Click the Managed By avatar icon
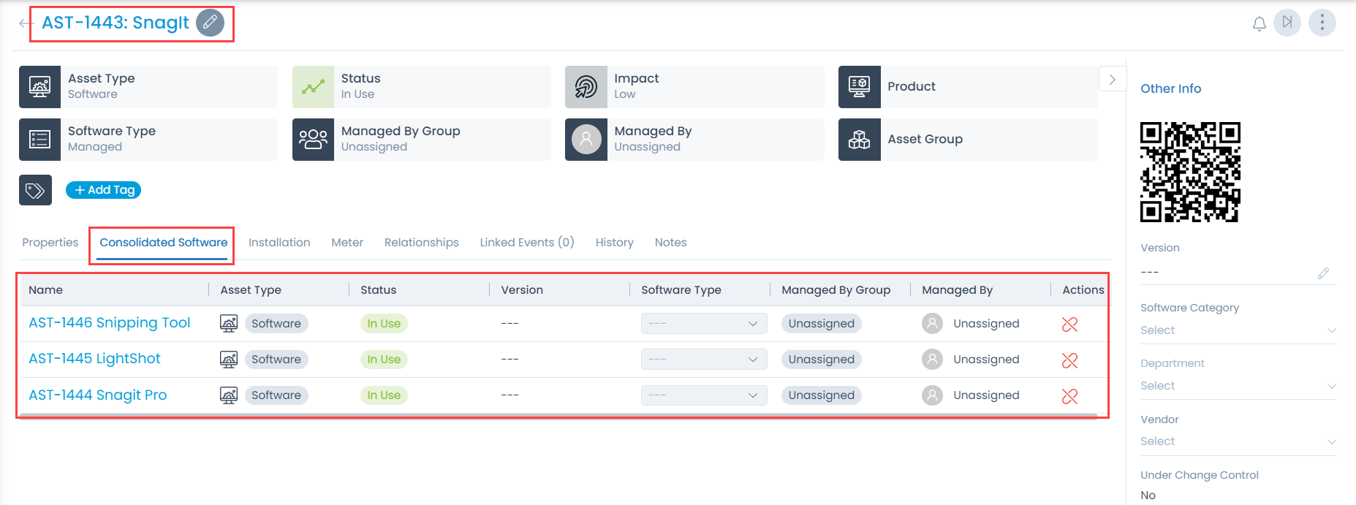1356x505 pixels. [x=586, y=140]
